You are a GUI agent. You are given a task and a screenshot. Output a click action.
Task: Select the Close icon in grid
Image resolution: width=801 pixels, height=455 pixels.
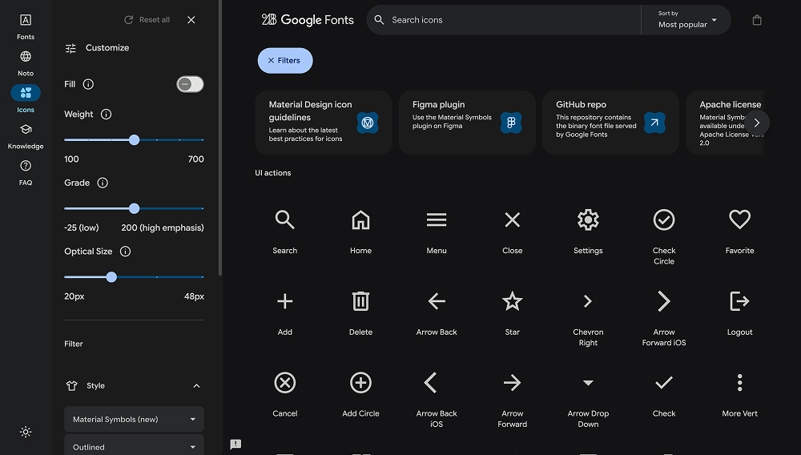512,219
